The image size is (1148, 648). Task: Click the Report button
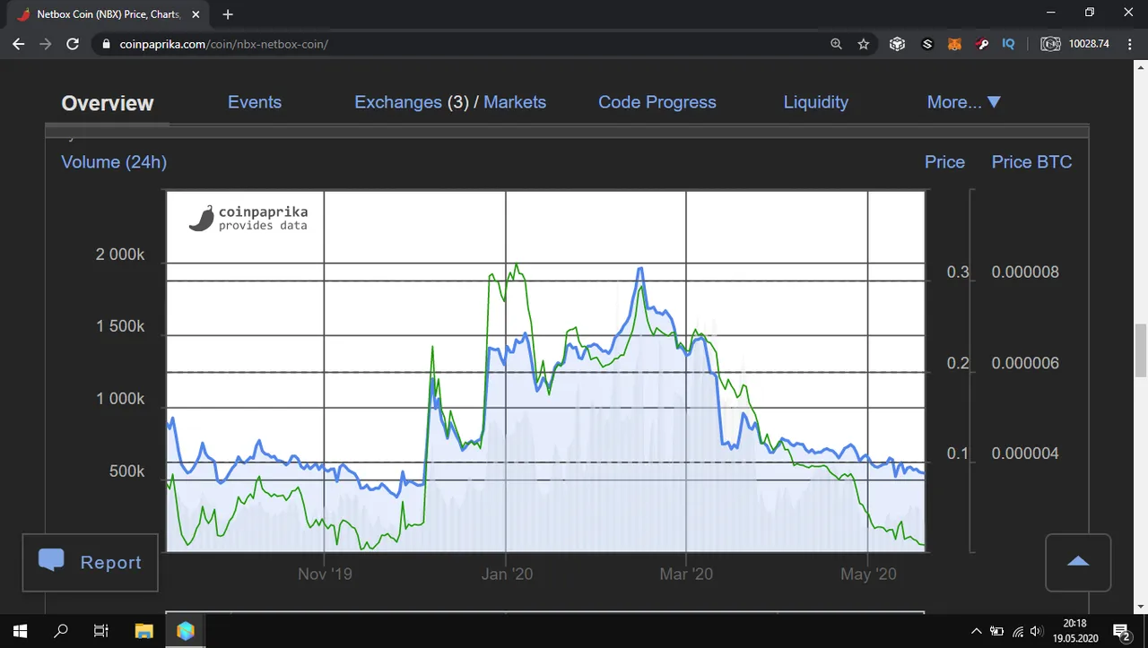(90, 562)
